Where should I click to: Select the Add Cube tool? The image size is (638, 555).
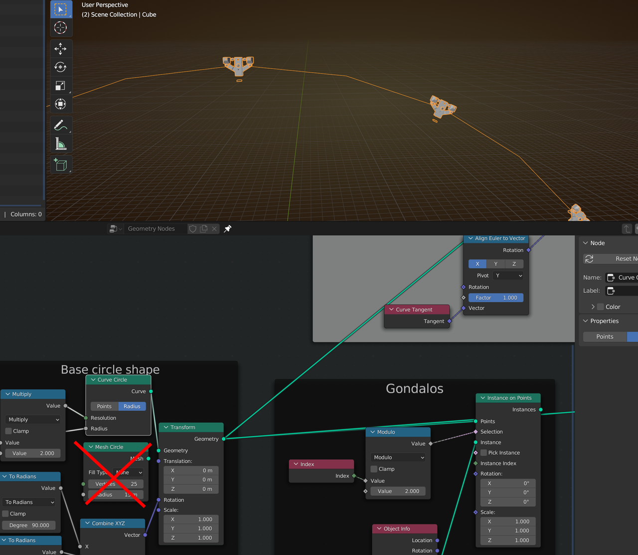[61, 165]
